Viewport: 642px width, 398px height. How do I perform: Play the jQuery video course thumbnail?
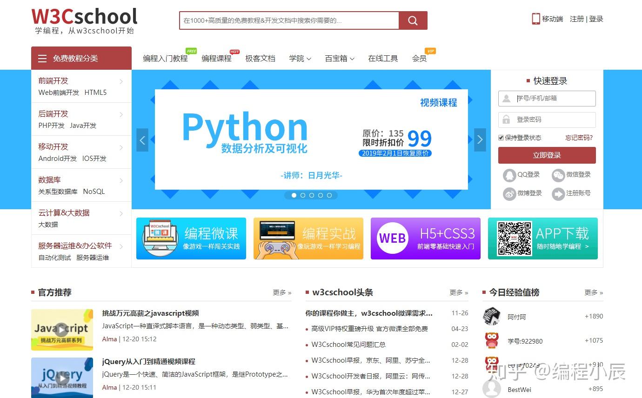coord(62,378)
